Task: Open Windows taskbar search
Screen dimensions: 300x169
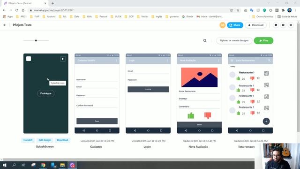Action: (14, 165)
